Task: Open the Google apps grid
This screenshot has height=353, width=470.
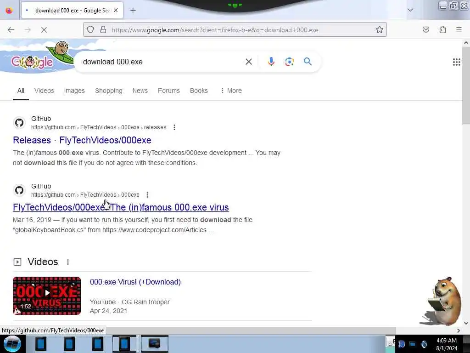Action: tap(457, 62)
